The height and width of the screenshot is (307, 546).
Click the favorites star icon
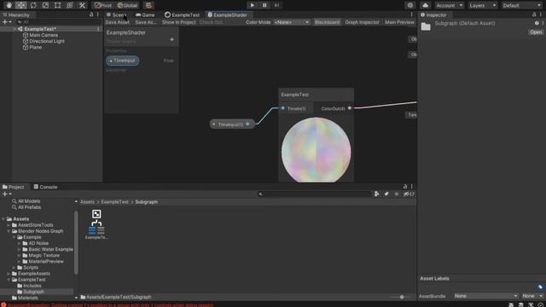click(396, 194)
